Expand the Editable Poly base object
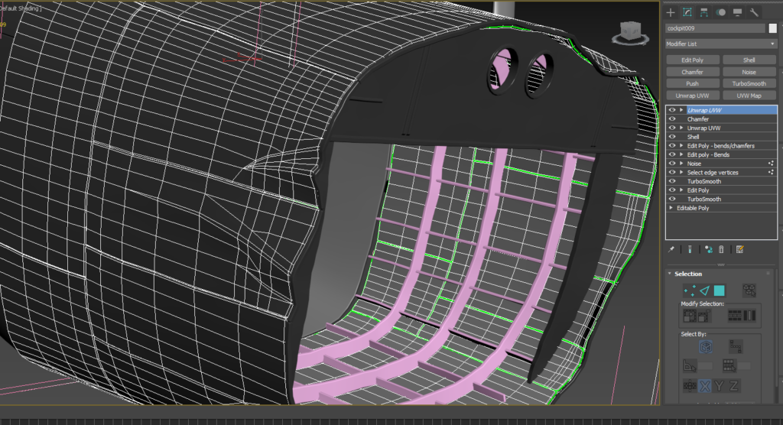The height and width of the screenshot is (425, 783). tap(671, 208)
